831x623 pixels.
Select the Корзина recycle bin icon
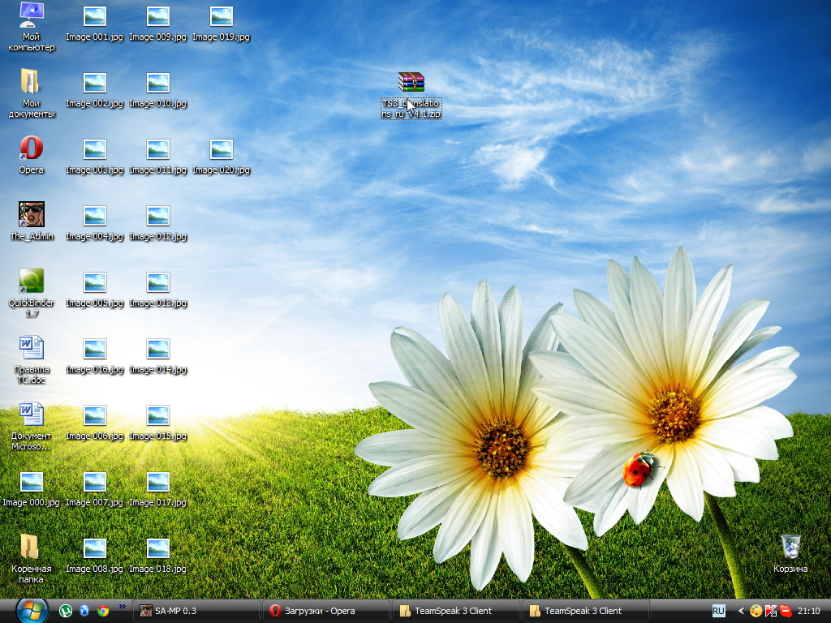[x=790, y=548]
